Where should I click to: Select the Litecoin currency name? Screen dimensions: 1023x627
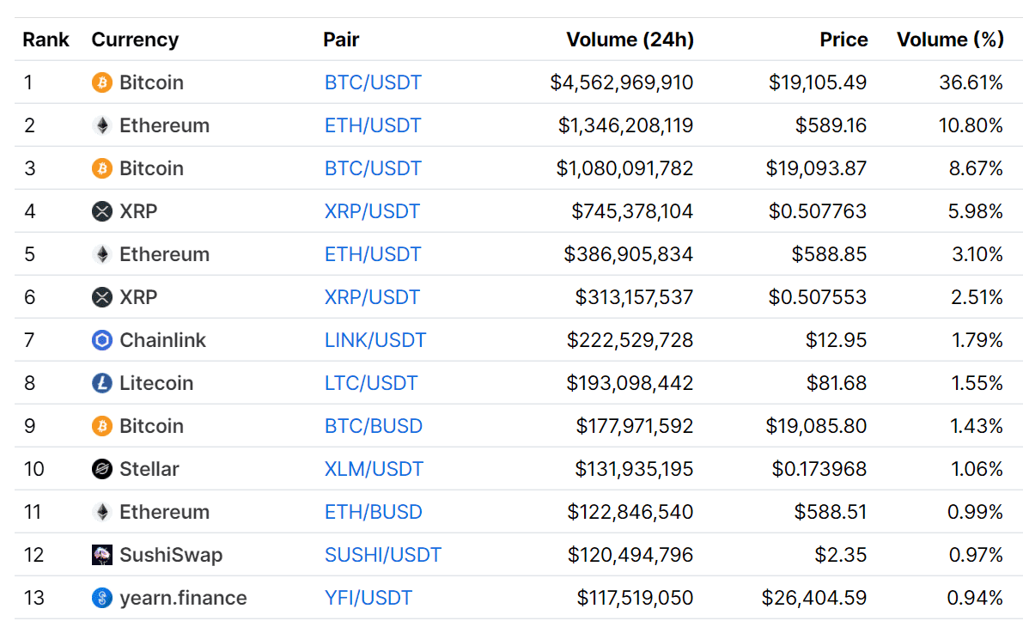156,383
